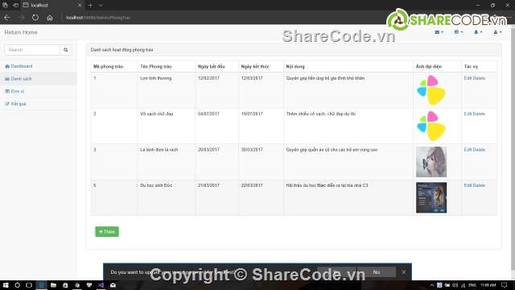Click the Search input field
515x290 pixels.
point(32,50)
